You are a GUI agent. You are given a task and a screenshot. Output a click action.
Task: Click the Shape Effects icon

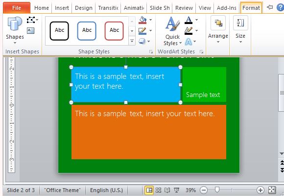tap(142, 41)
